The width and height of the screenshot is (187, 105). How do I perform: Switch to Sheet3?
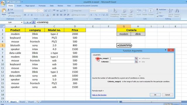click(31, 102)
